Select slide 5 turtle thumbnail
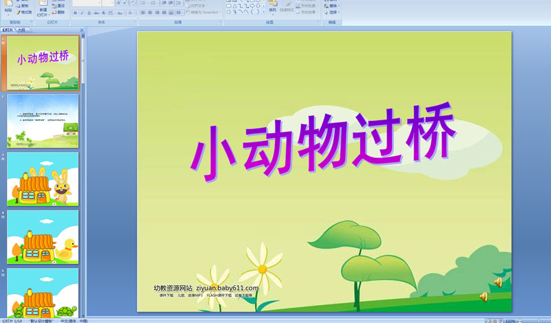The height and width of the screenshot is (323, 551). (x=43, y=293)
